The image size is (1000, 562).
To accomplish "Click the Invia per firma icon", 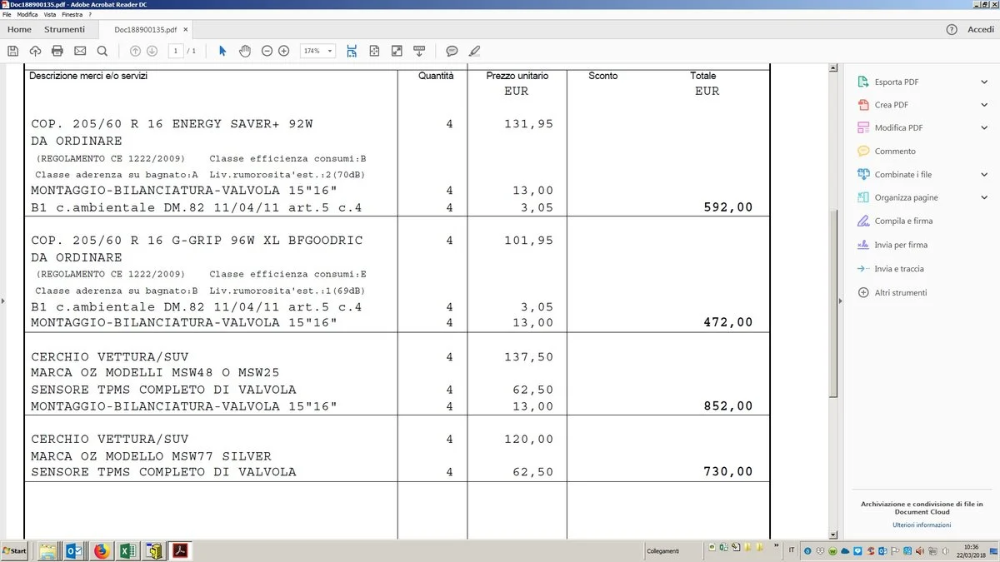I will [x=862, y=245].
